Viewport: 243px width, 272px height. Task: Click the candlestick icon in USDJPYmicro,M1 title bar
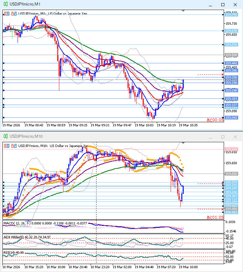[5, 4]
